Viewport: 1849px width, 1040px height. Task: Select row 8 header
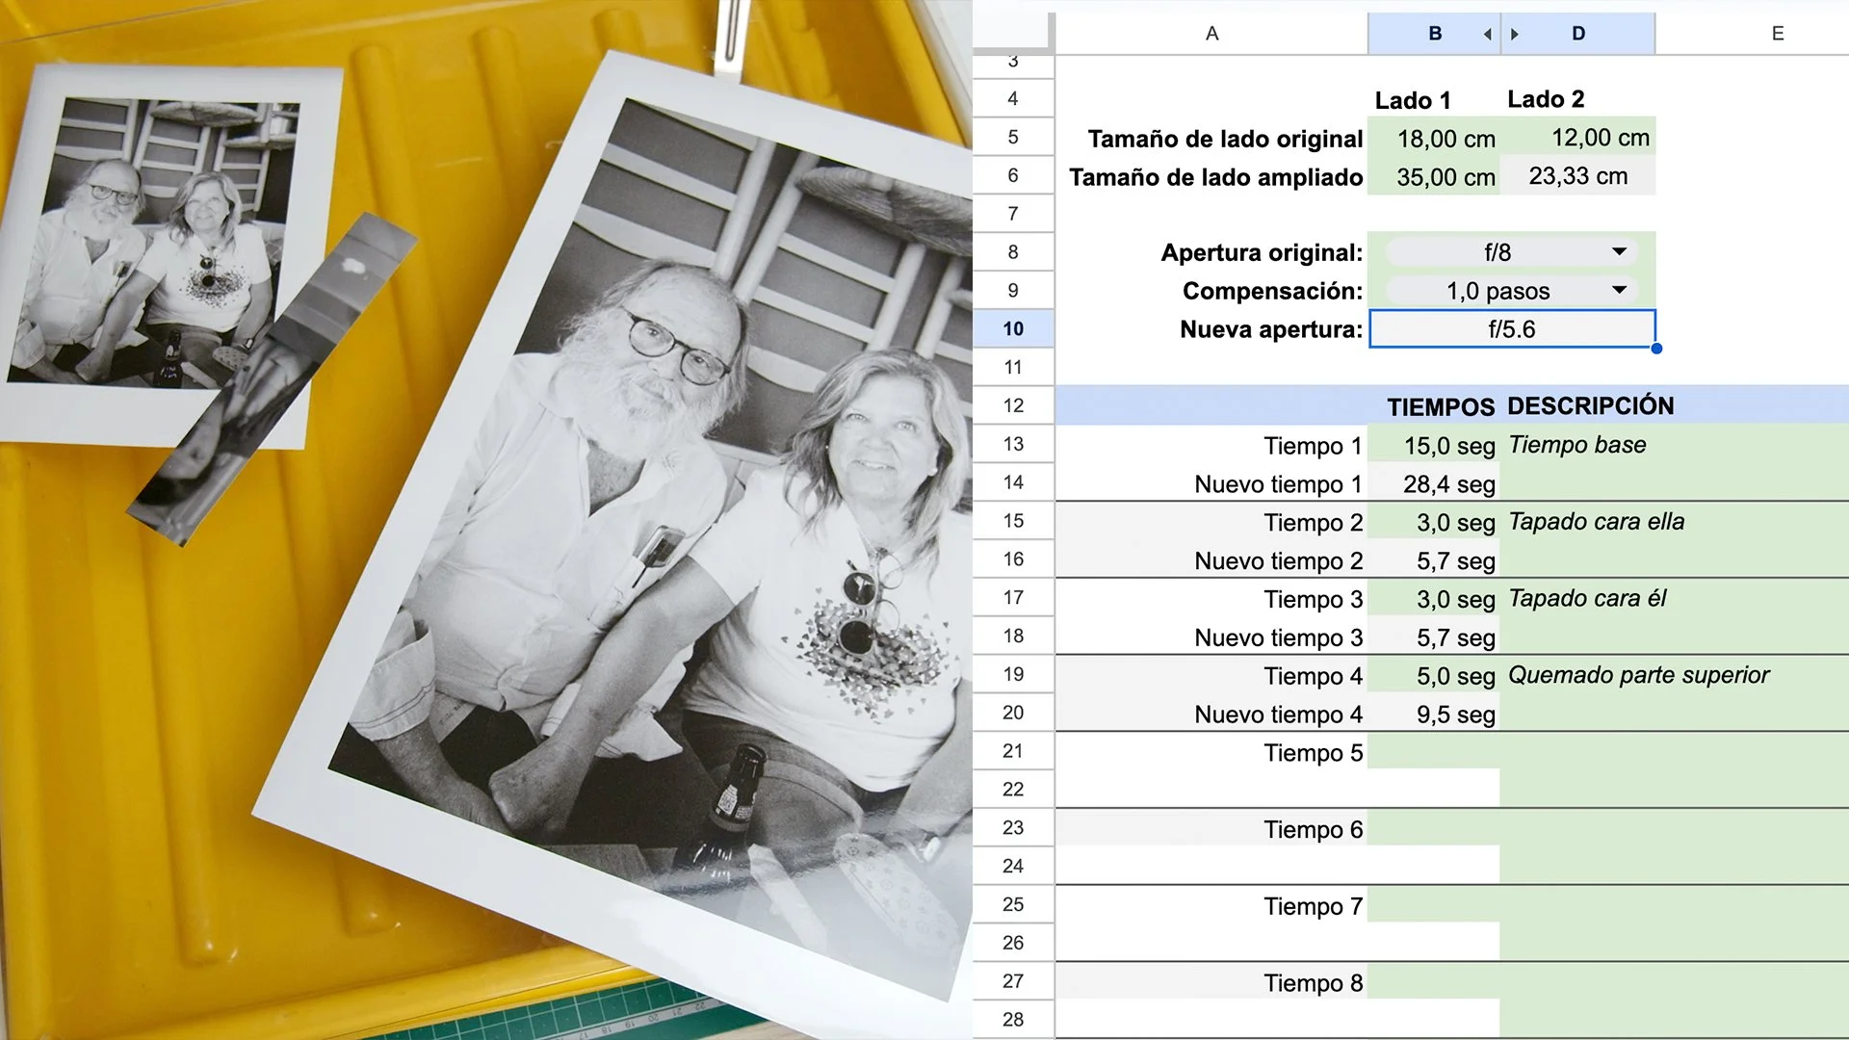coord(1013,252)
